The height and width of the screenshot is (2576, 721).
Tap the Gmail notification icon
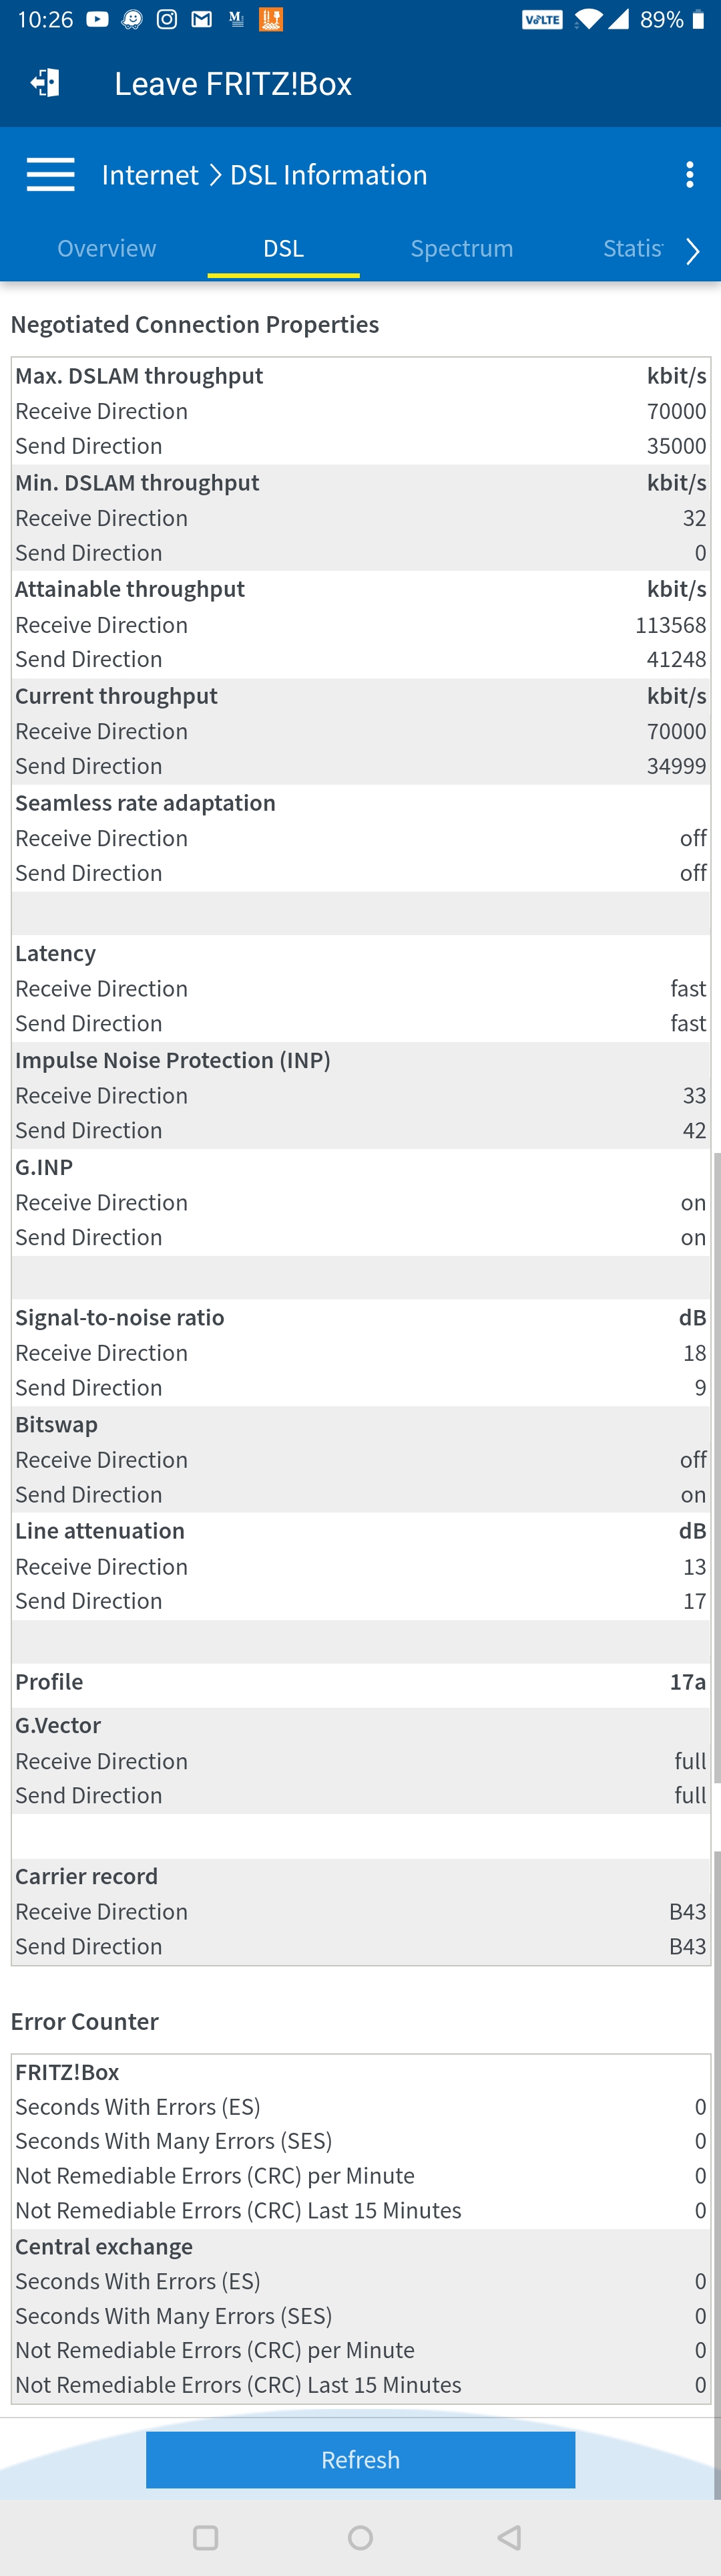click(202, 20)
